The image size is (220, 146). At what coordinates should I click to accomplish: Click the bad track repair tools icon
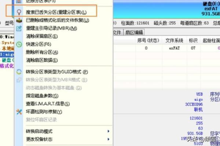[x=19, y=112]
